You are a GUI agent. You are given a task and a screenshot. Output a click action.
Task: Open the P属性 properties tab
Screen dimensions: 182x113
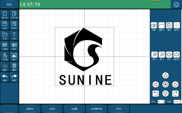tap(119, 109)
